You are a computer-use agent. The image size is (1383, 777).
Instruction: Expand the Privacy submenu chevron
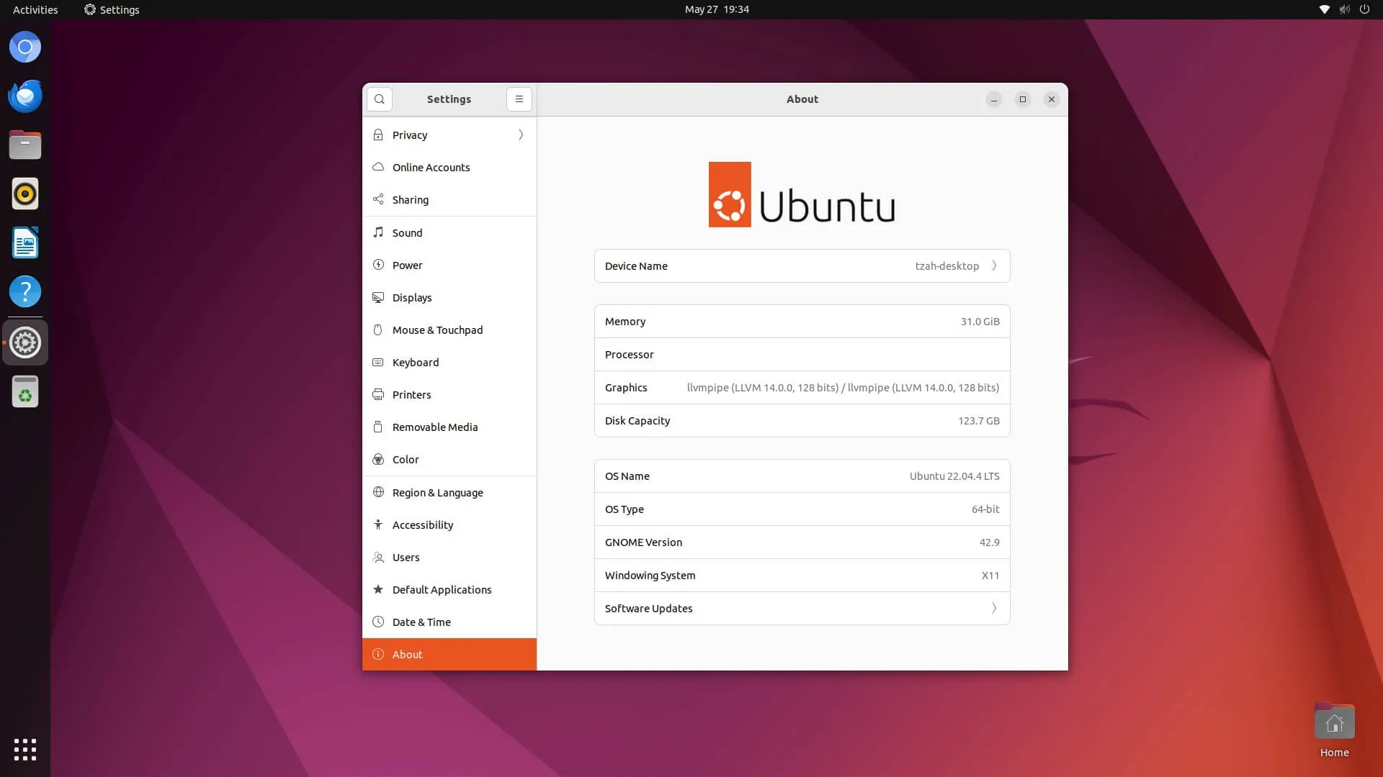click(x=521, y=135)
